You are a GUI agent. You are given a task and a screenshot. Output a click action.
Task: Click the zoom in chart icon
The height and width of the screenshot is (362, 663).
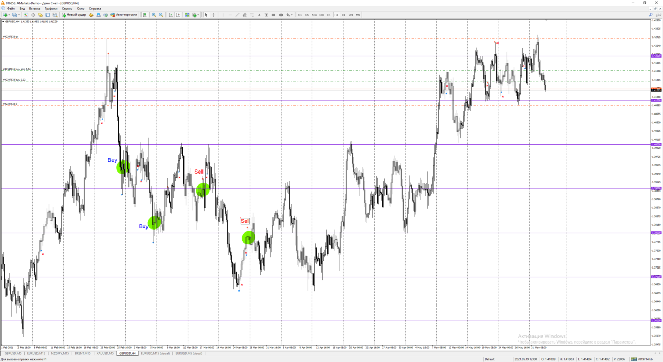[154, 15]
